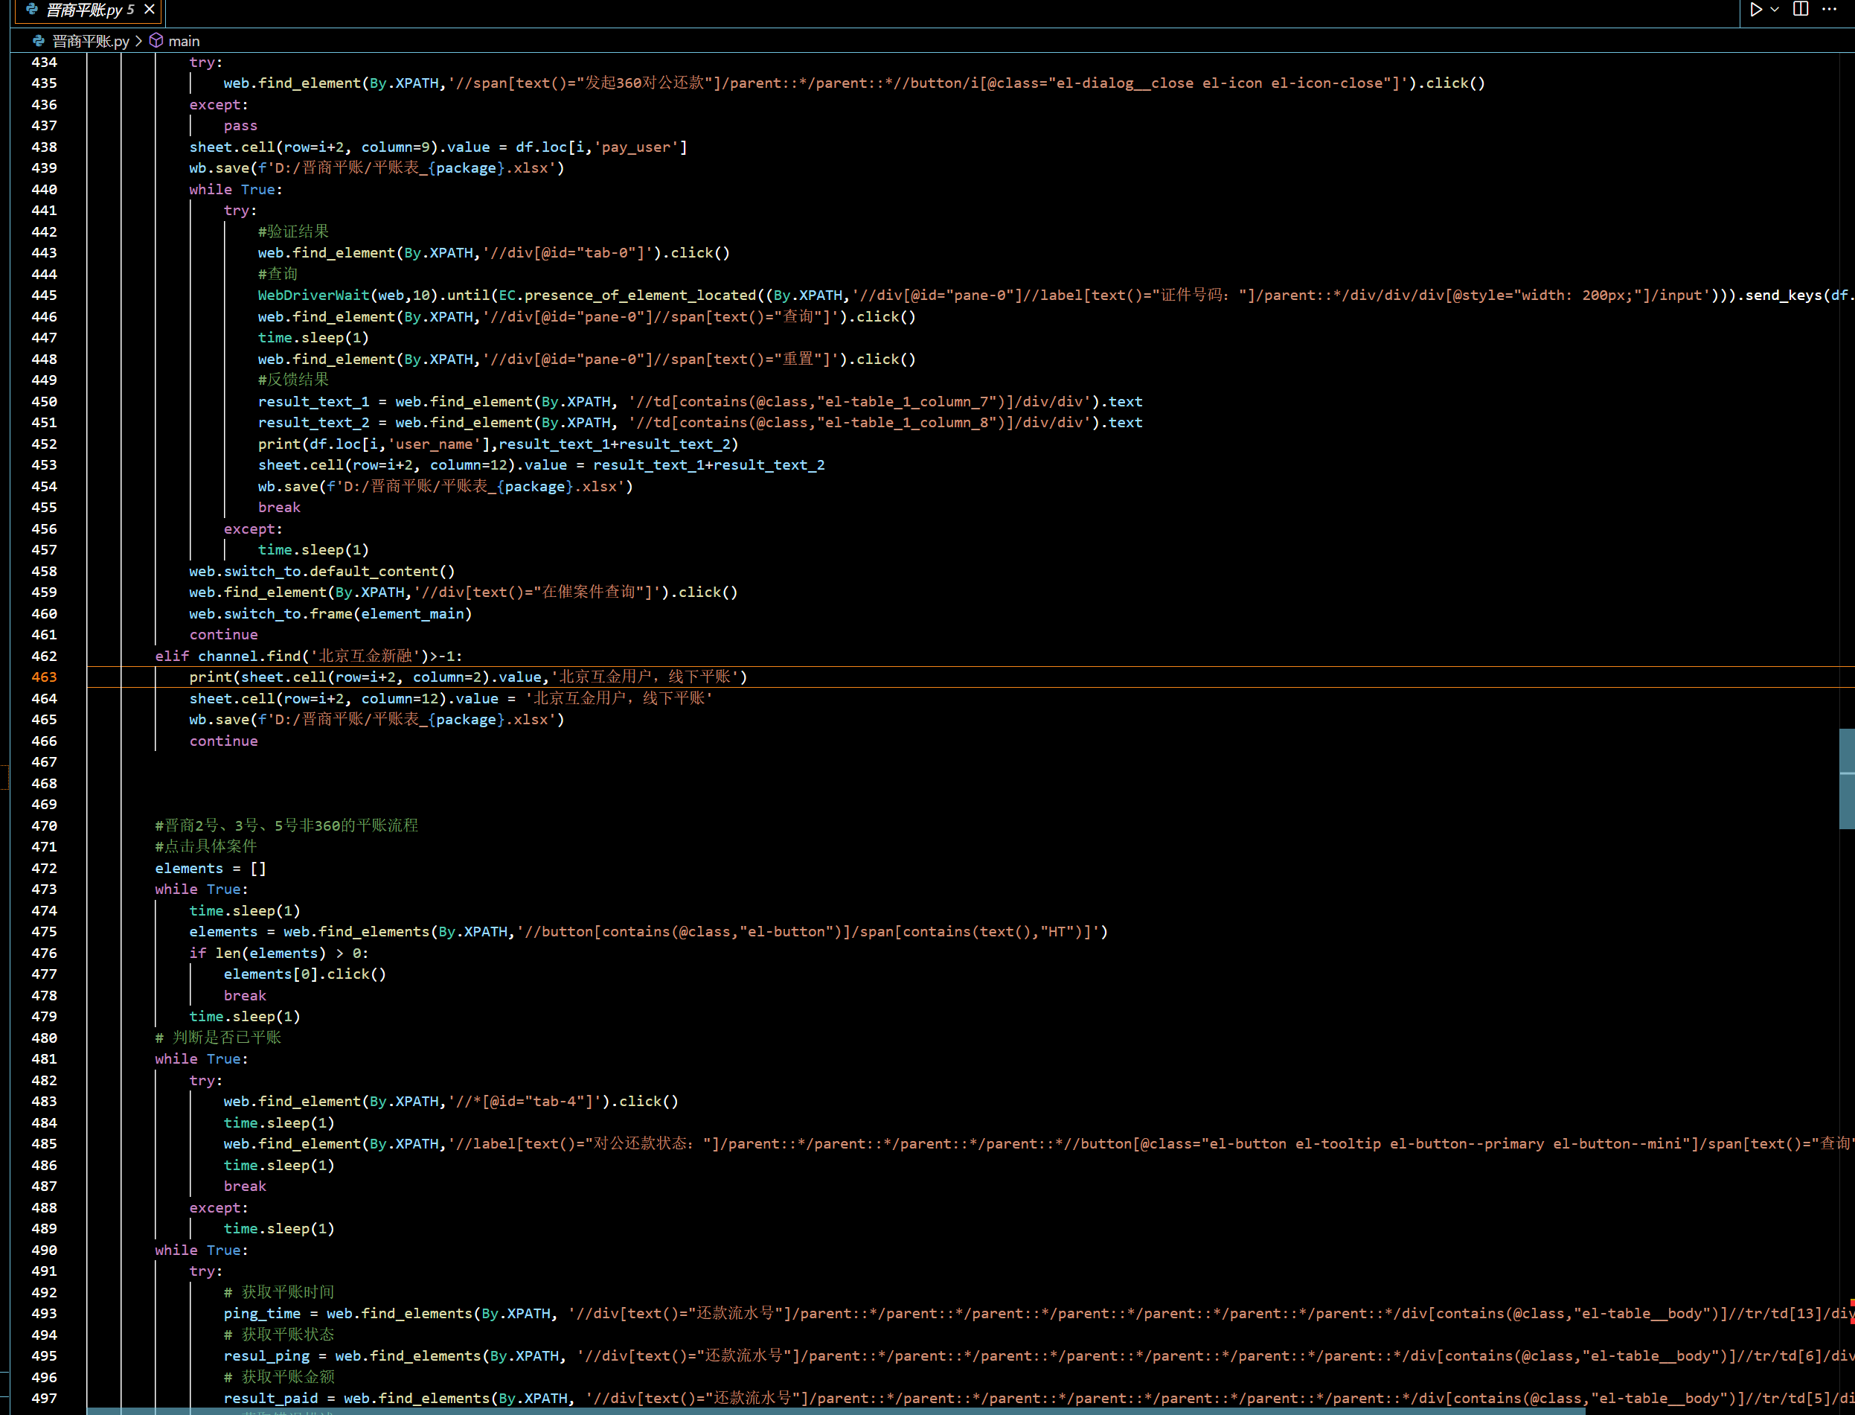This screenshot has width=1855, height=1415.
Task: Click the 'pay_user' string on line 438
Action: pos(637,147)
